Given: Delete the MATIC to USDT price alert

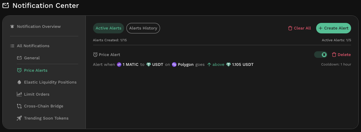Looking at the screenshot, I should (341, 55).
